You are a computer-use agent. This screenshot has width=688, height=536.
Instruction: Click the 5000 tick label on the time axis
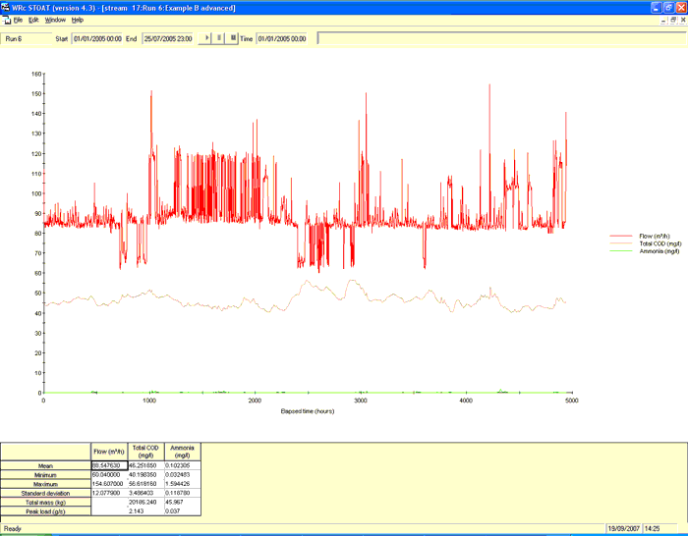point(572,401)
